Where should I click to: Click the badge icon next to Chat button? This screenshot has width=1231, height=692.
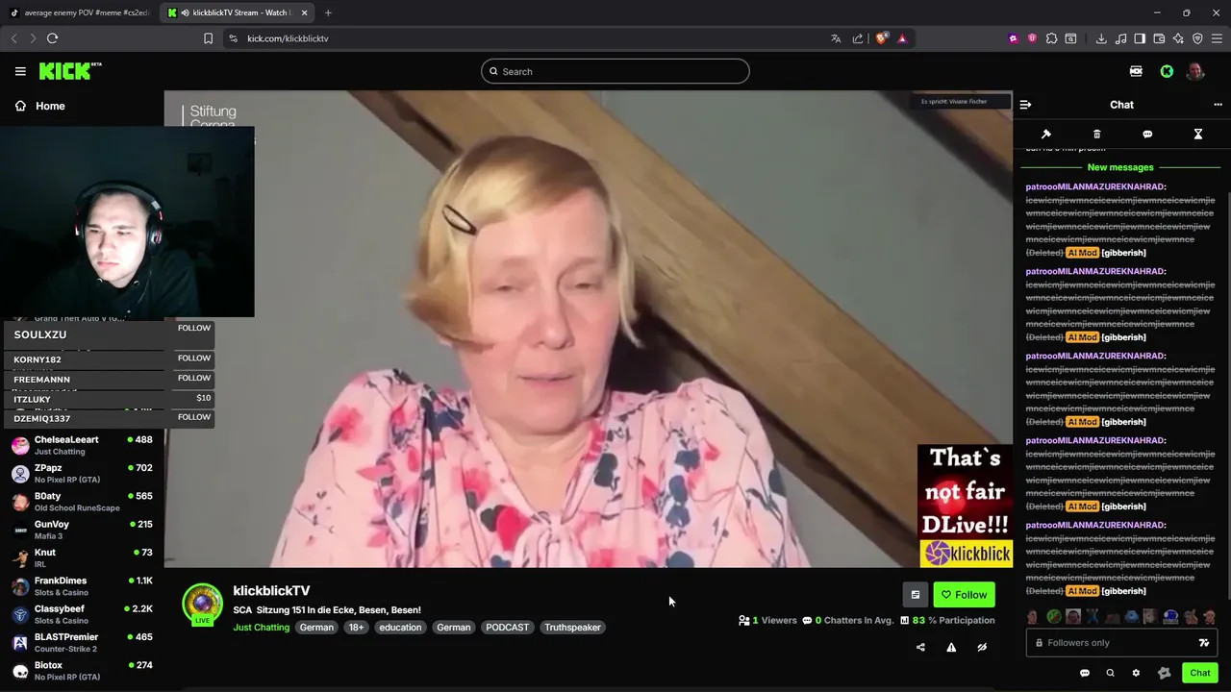tap(1164, 673)
